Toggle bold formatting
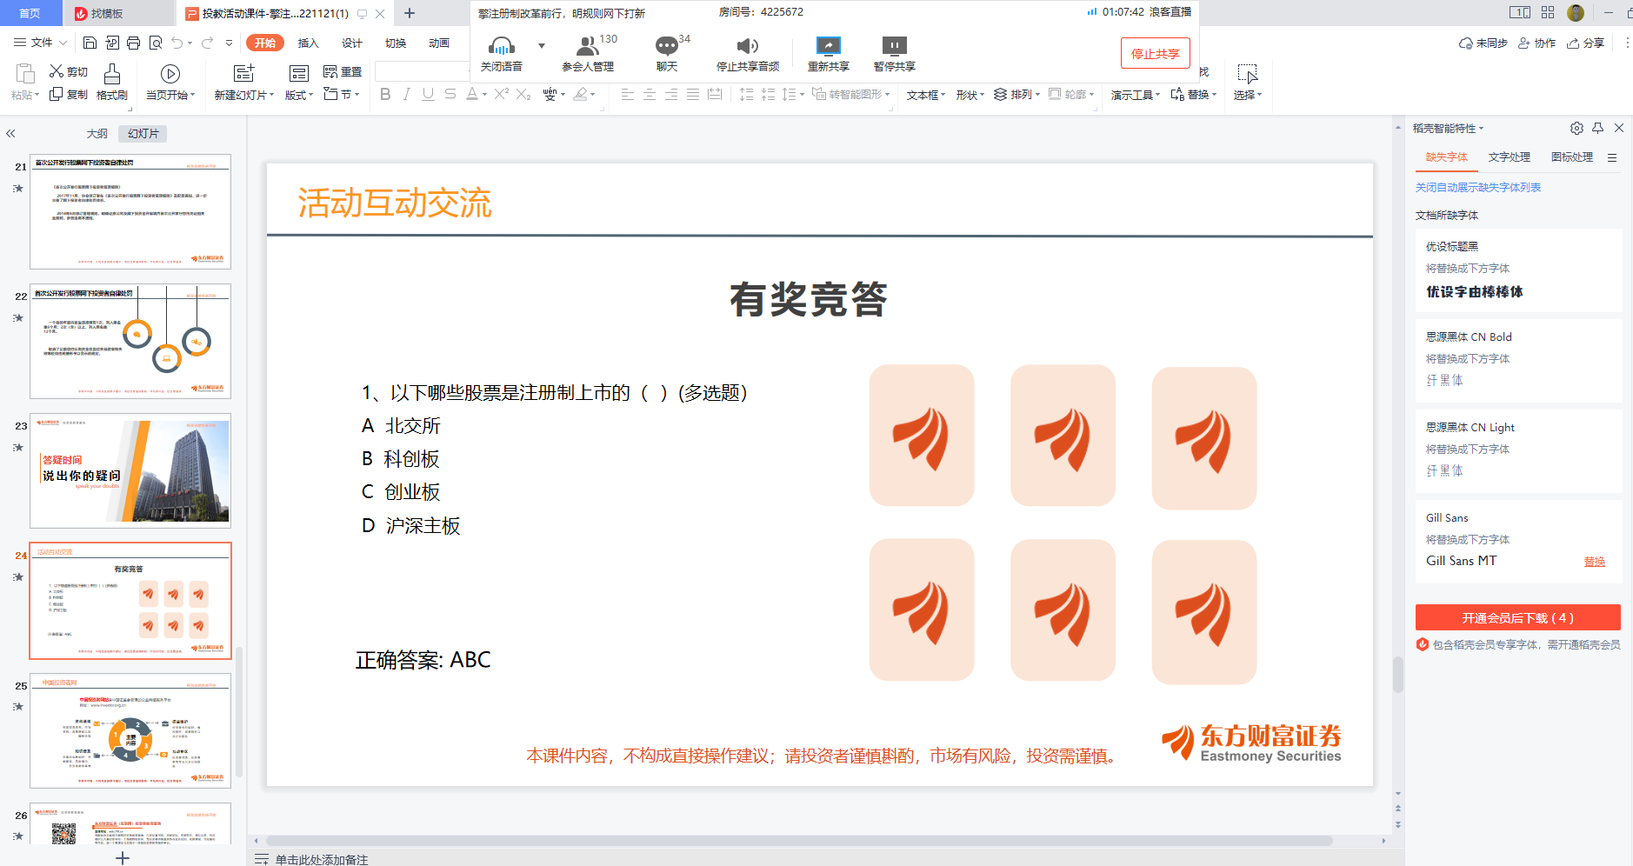1633x866 pixels. (x=385, y=95)
